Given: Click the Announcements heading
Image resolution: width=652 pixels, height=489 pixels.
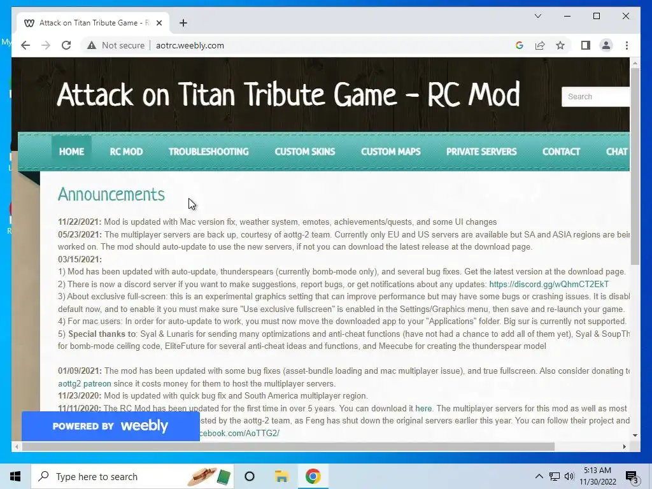Looking at the screenshot, I should click(x=111, y=194).
